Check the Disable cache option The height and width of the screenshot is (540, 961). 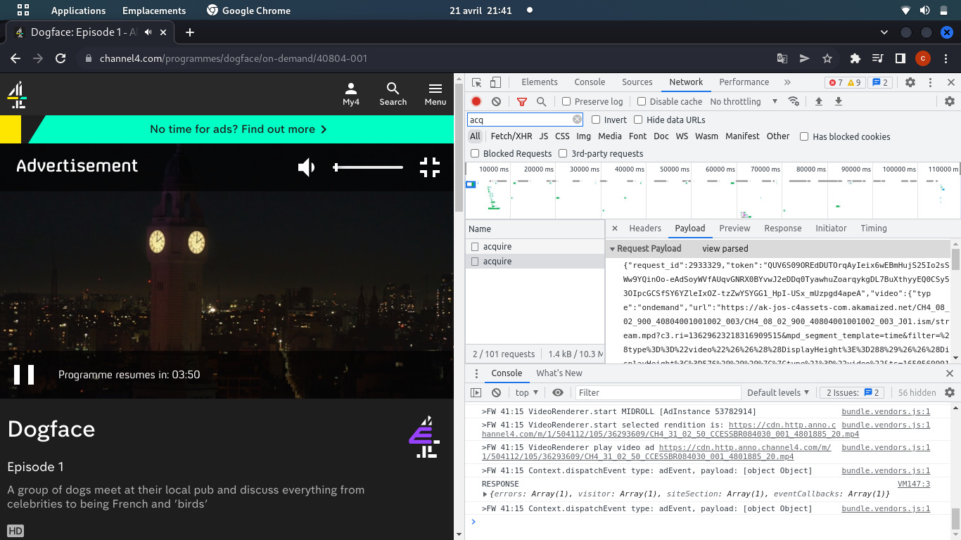pyautogui.click(x=642, y=101)
